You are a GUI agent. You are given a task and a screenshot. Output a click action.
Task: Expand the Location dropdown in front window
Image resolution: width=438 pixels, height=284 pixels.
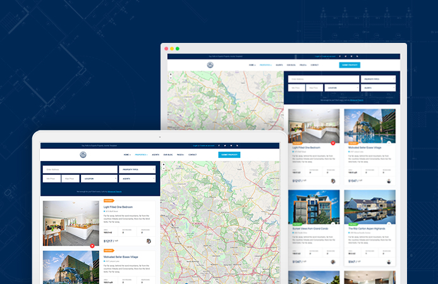point(99,179)
